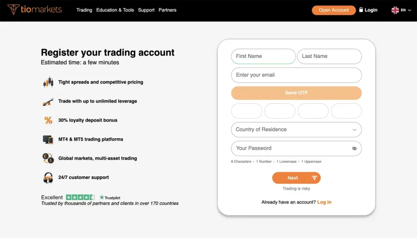
Task: Click the candlestick chart icon beside tight spreads
Action: tap(48, 82)
